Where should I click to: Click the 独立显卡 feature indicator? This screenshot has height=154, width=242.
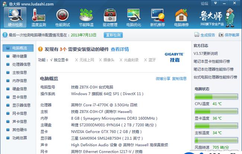pos(59,60)
